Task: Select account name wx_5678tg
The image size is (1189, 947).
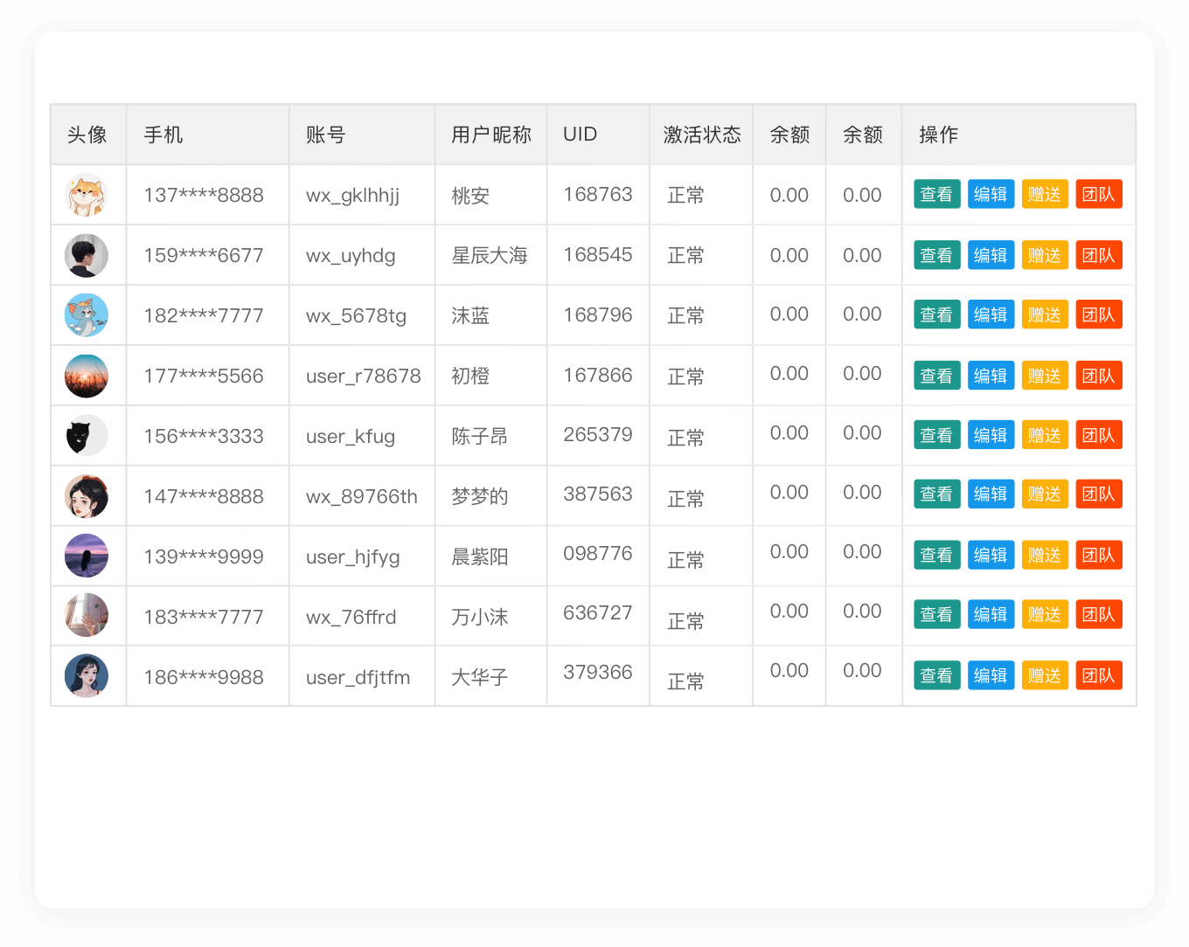Action: pyautogui.click(x=355, y=316)
